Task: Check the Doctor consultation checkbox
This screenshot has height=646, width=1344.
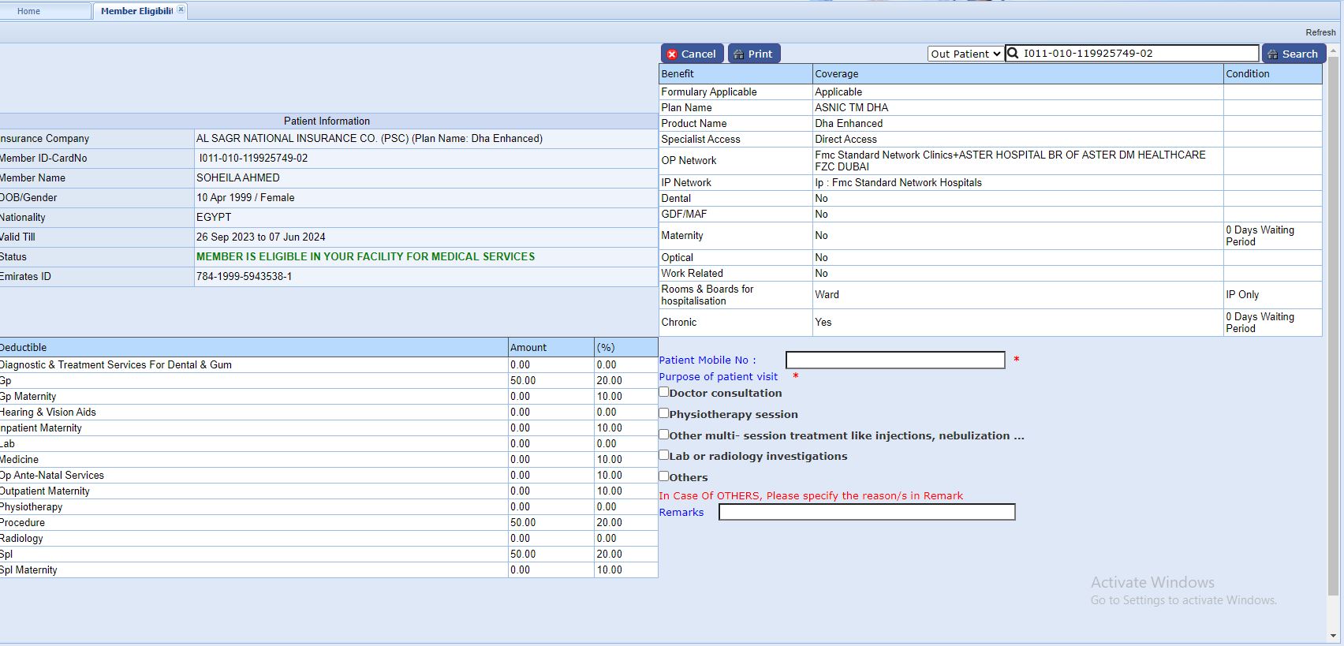Action: 664,392
